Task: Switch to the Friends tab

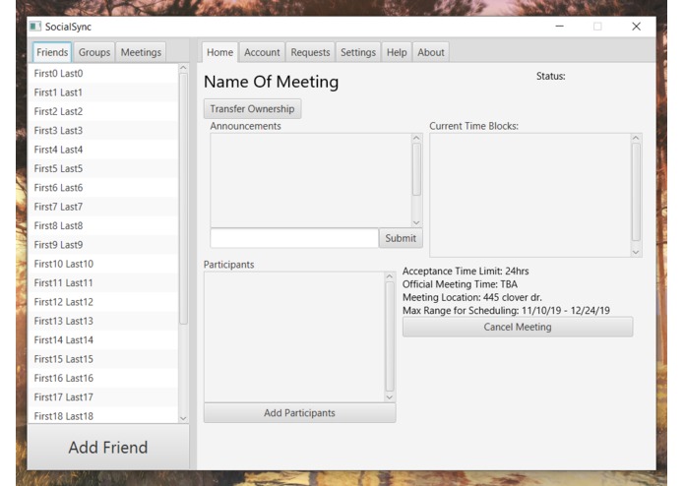Action: [x=52, y=52]
